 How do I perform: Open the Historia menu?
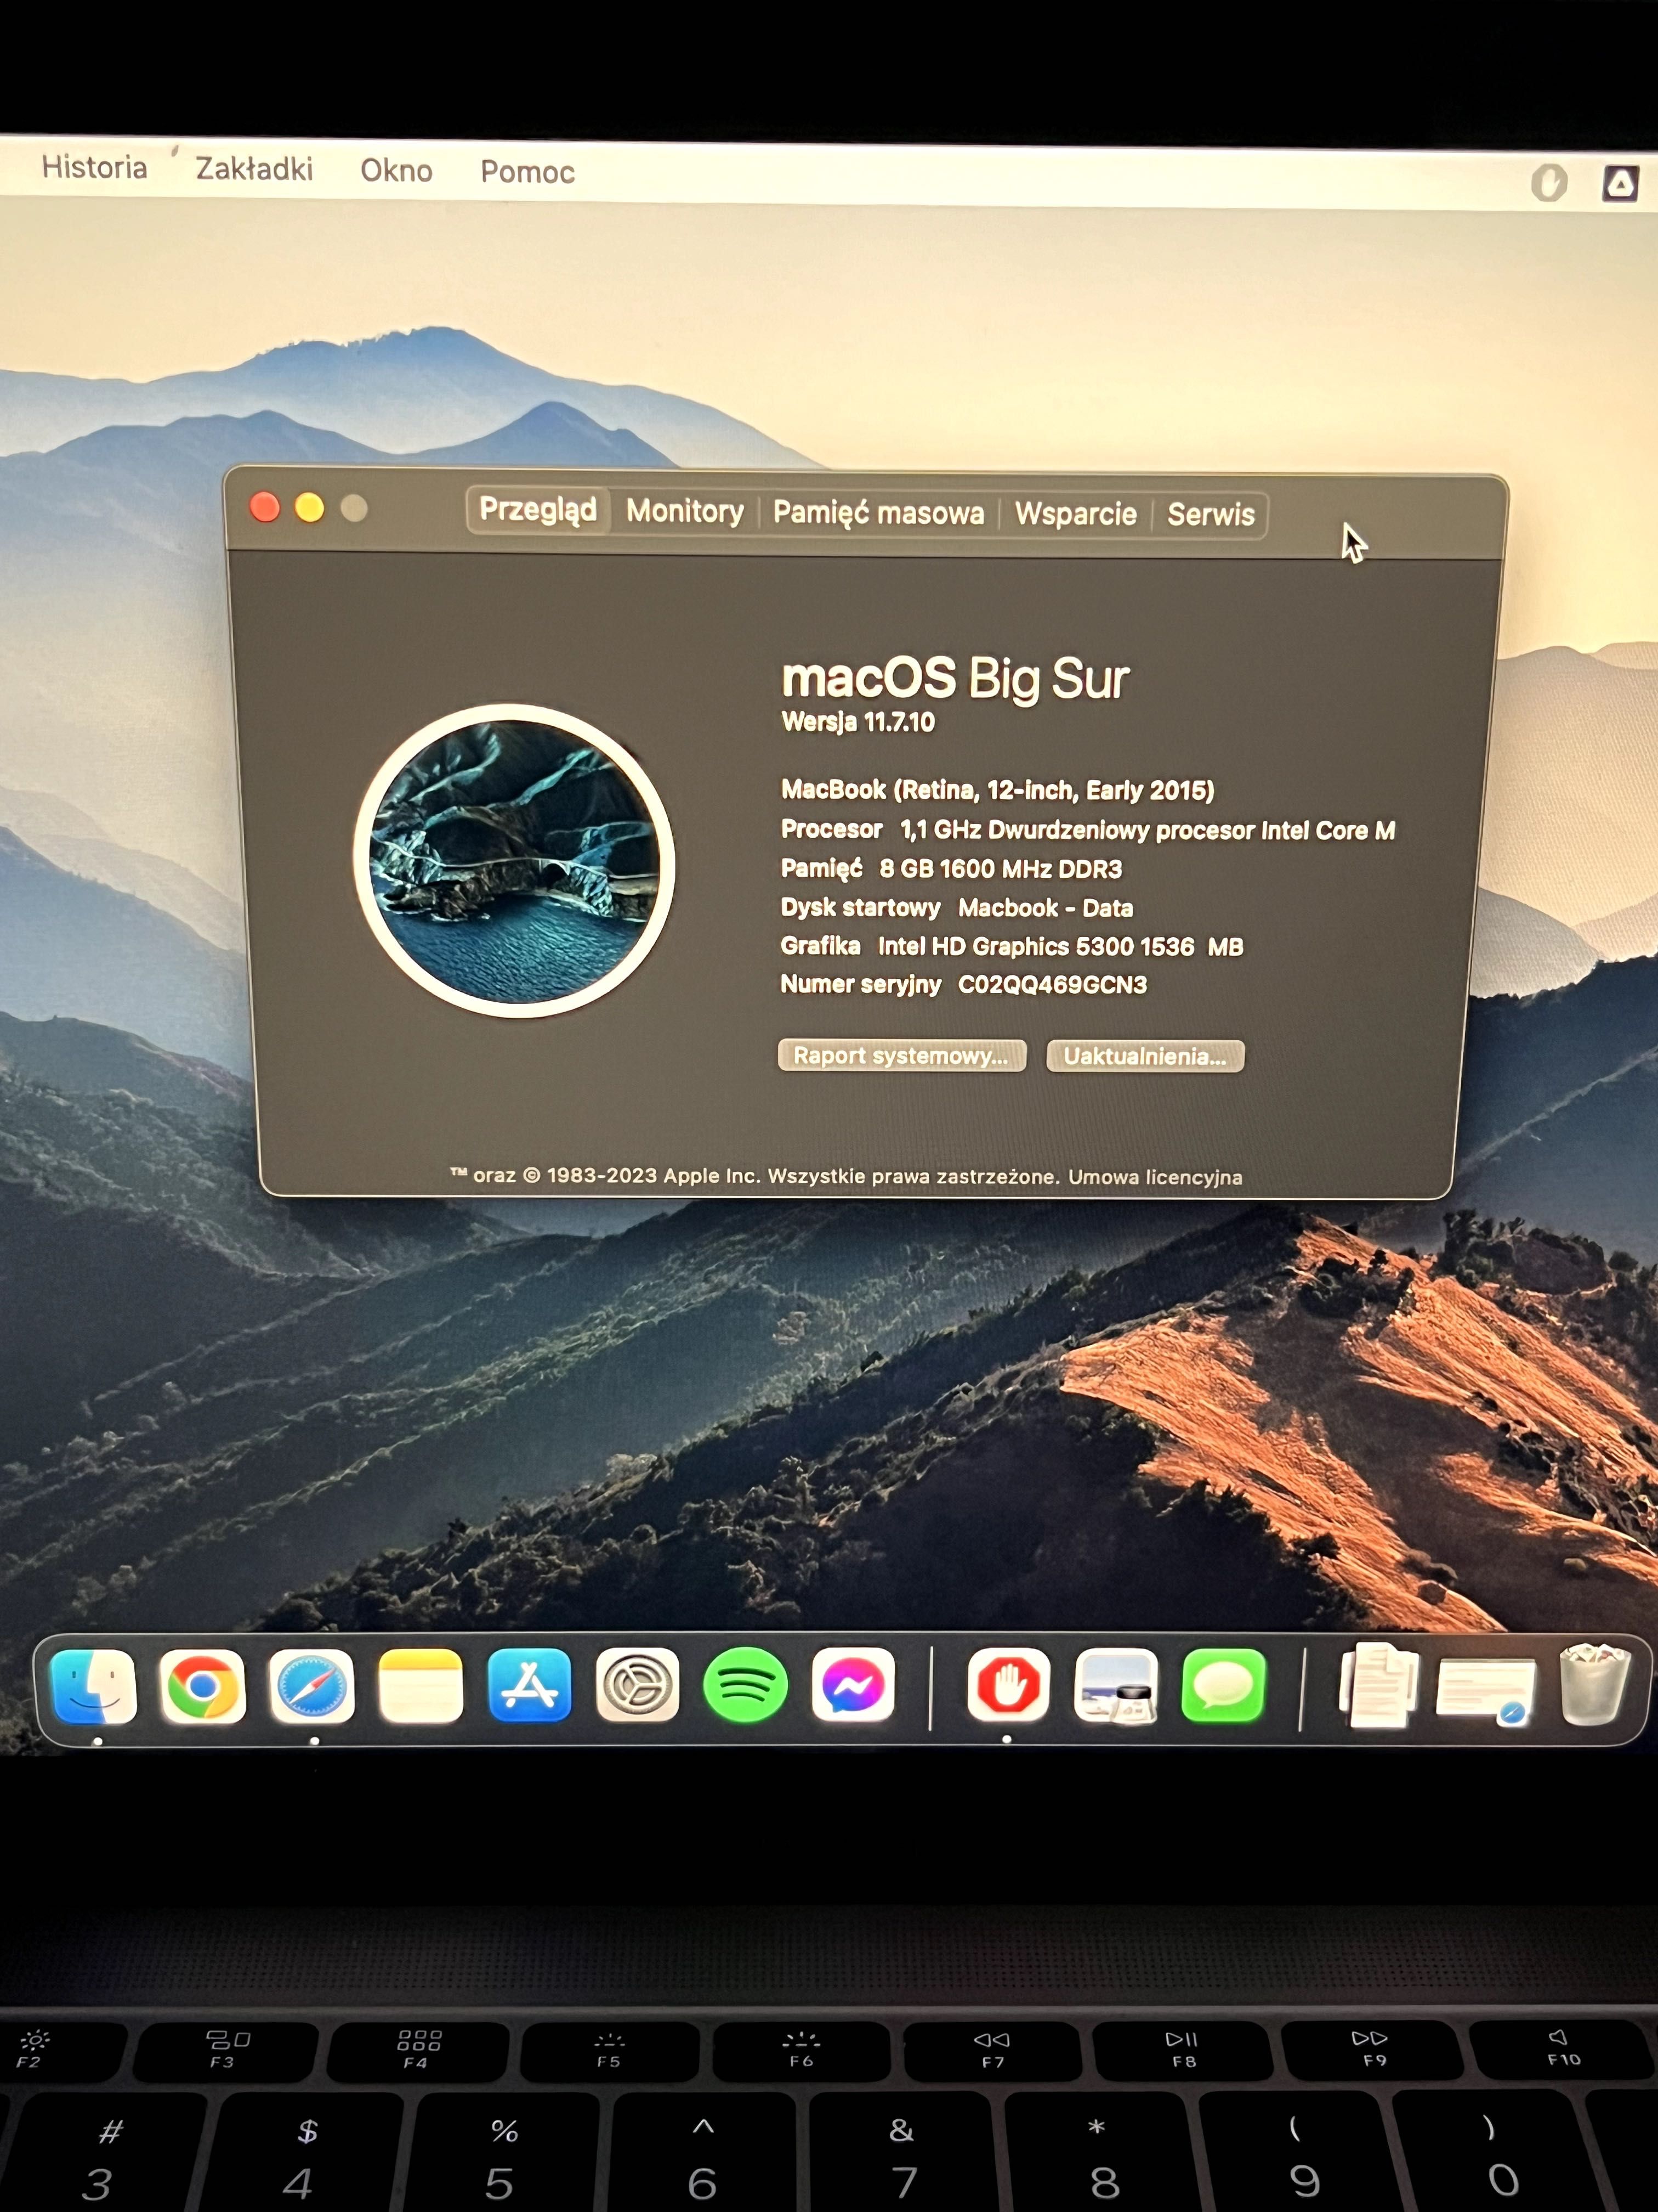[95, 167]
